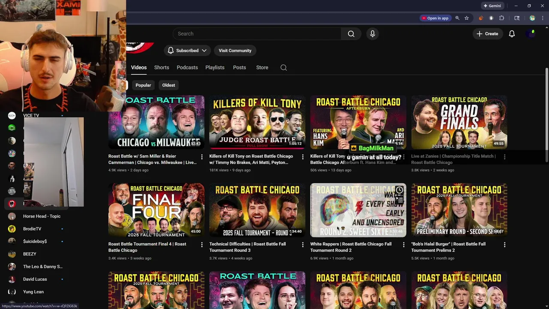549x309 pixels.
Task: Open YouTube notifications bell
Action: (512, 34)
